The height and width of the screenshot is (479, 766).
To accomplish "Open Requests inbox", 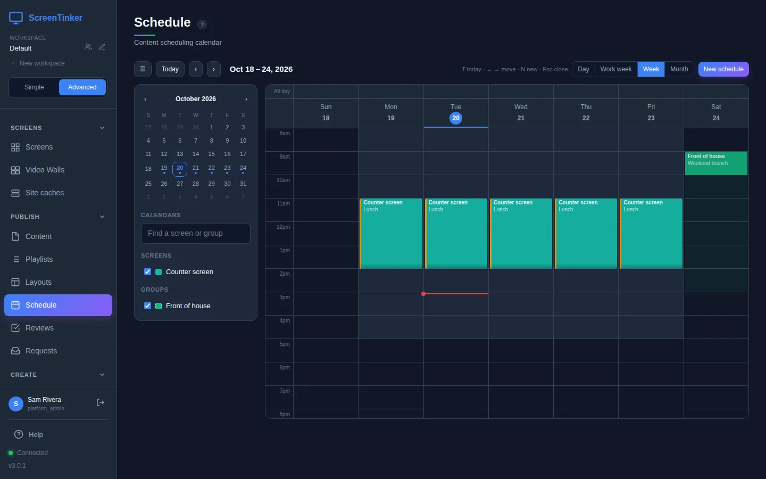I will 59,351.
